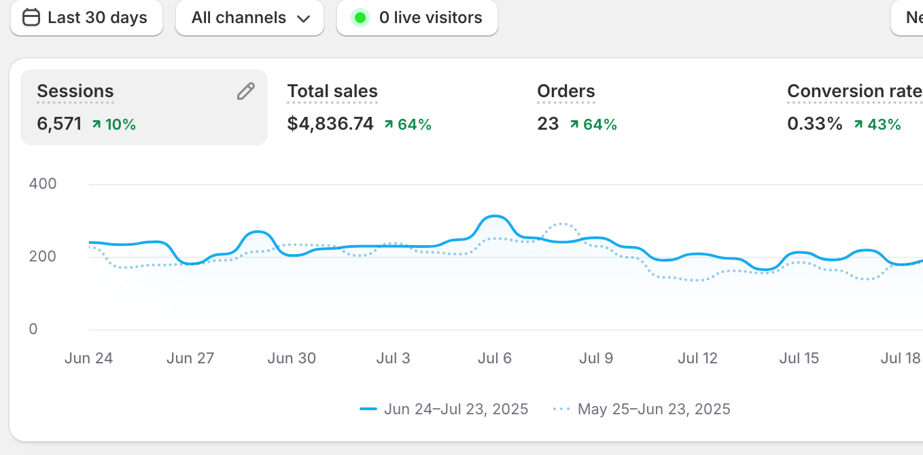Viewport: 923px width, 455px height.
Task: Click the up arrow beside Orders 64%
Action: click(574, 124)
